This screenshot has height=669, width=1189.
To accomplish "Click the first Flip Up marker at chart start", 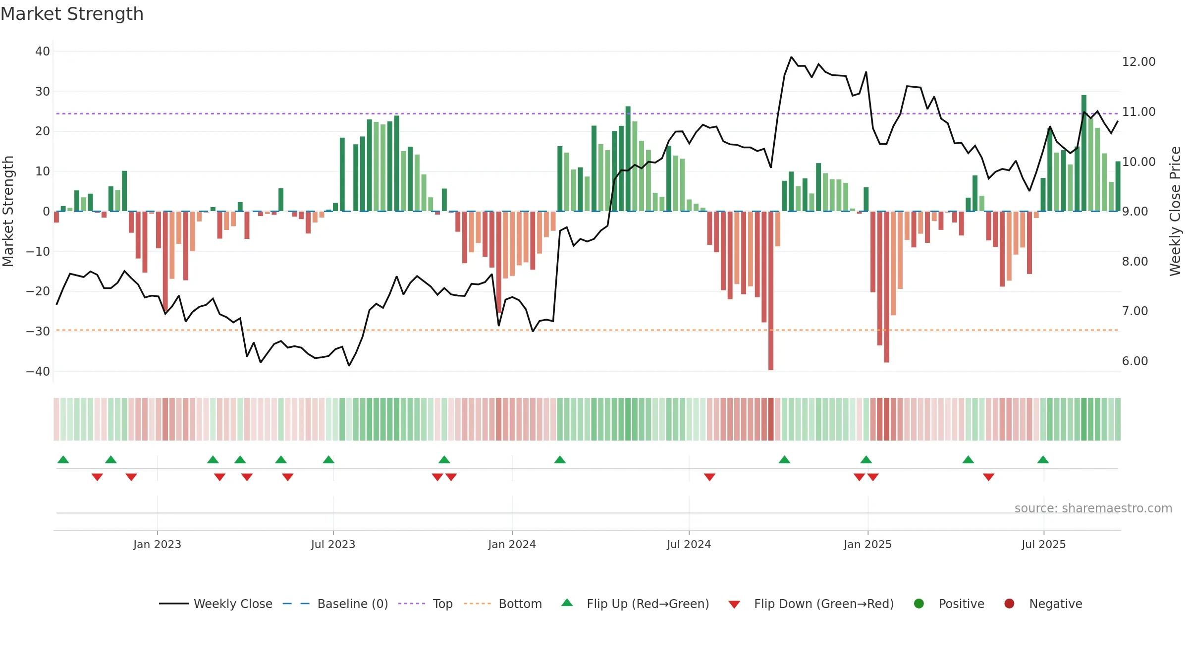I will click(x=63, y=459).
